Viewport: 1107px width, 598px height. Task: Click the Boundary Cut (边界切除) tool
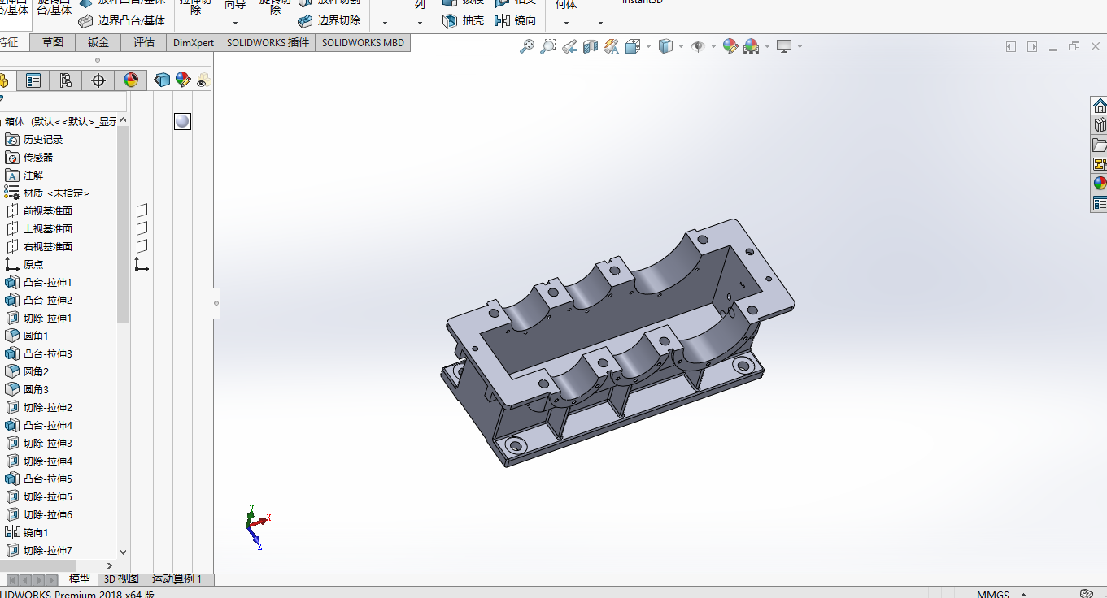[x=329, y=20]
